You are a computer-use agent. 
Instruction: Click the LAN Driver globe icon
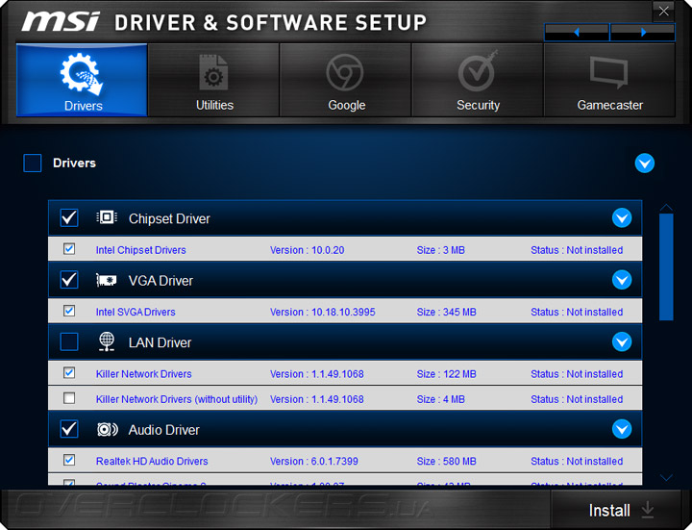coord(107,342)
